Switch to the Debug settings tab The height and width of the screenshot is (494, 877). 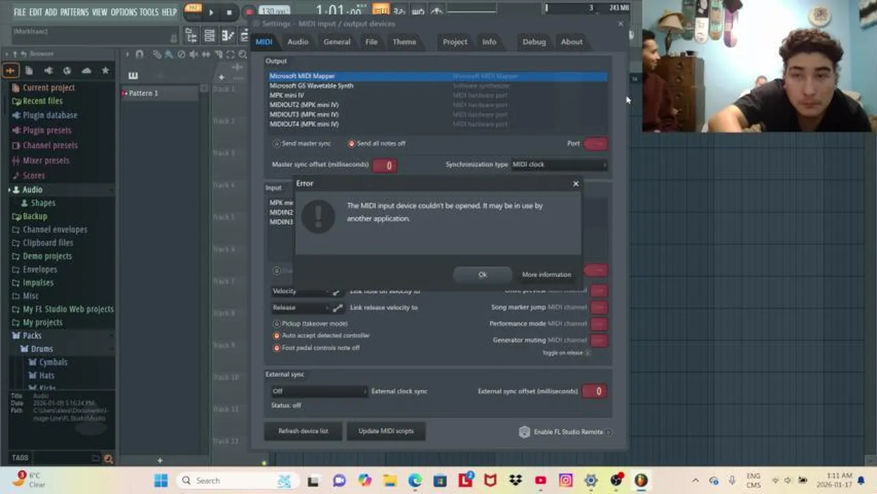pos(534,42)
